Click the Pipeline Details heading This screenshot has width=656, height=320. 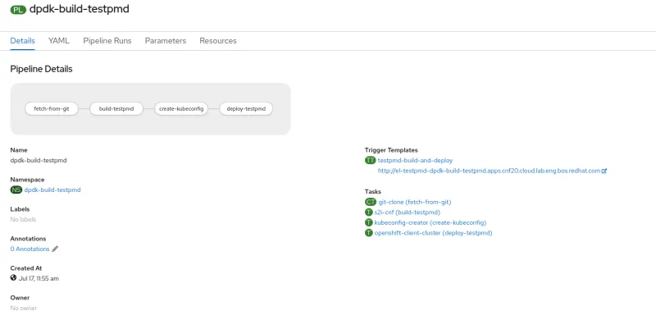pos(42,69)
